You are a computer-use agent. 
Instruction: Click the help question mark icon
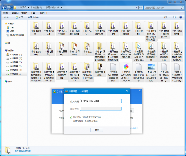(x=181, y=17)
